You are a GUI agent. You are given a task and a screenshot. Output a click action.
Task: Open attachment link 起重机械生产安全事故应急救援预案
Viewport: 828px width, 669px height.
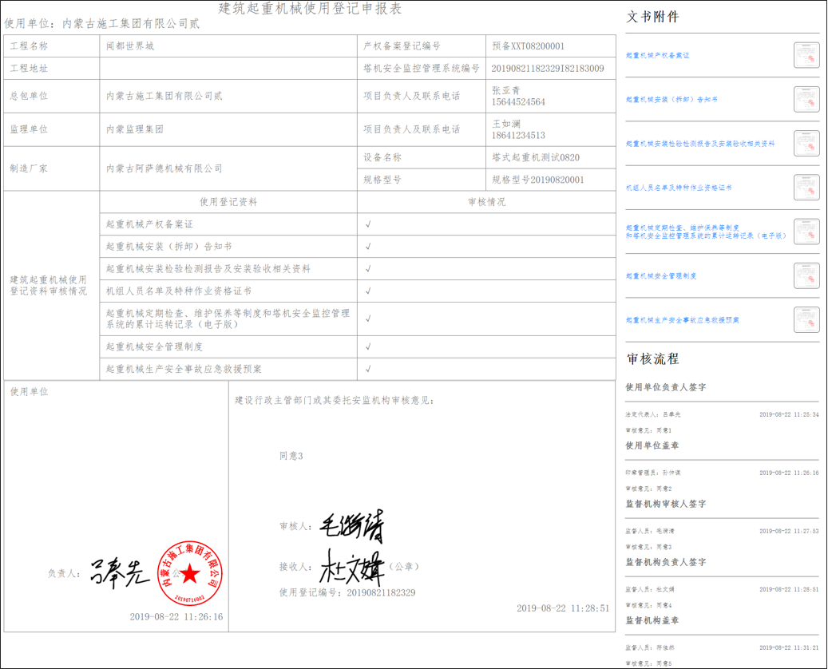[x=682, y=320]
